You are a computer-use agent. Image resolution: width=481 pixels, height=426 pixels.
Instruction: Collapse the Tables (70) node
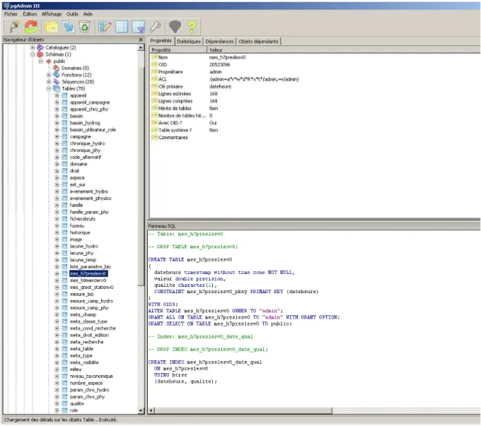[x=49, y=88]
